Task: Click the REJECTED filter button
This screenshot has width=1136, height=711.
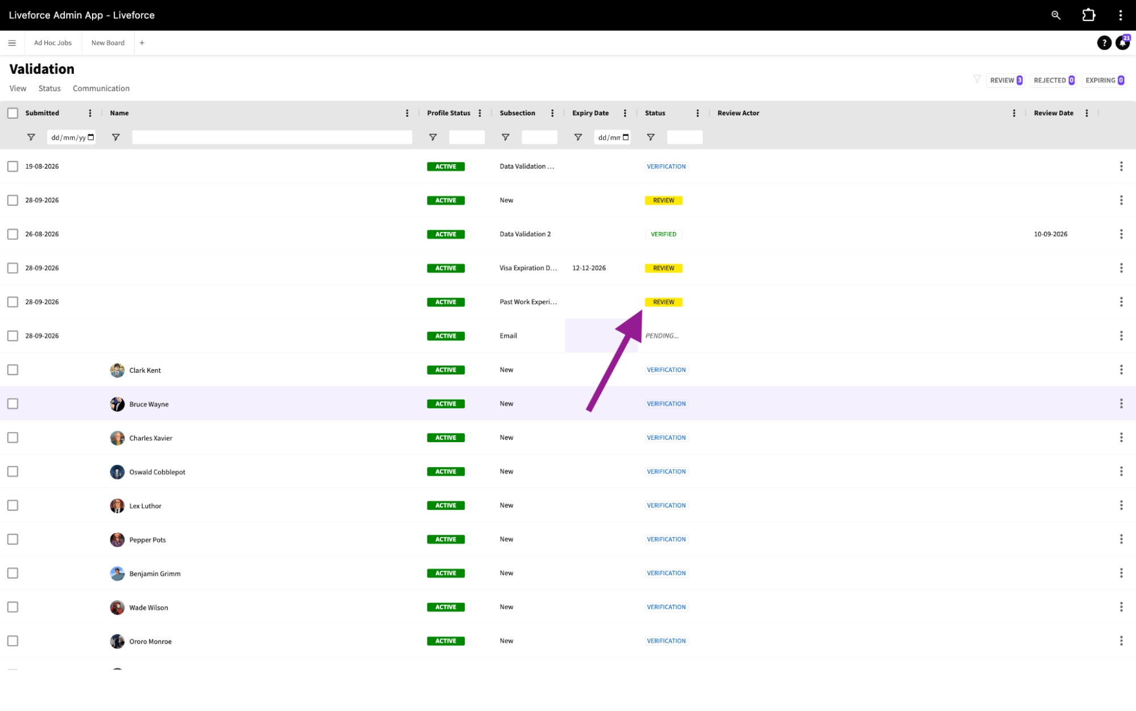Action: 1053,80
